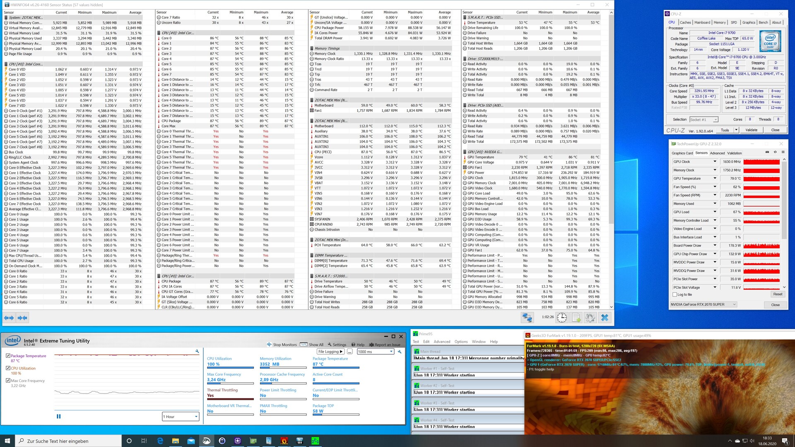Switch to Prime95 green taskbar icon
Viewport: 795px width, 447px height.
[x=315, y=441]
